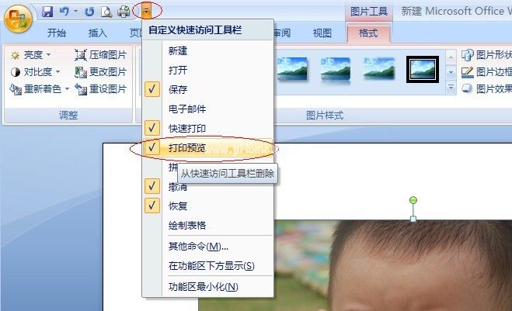Click the Undo arrow icon
512x311 pixels.
(64, 12)
